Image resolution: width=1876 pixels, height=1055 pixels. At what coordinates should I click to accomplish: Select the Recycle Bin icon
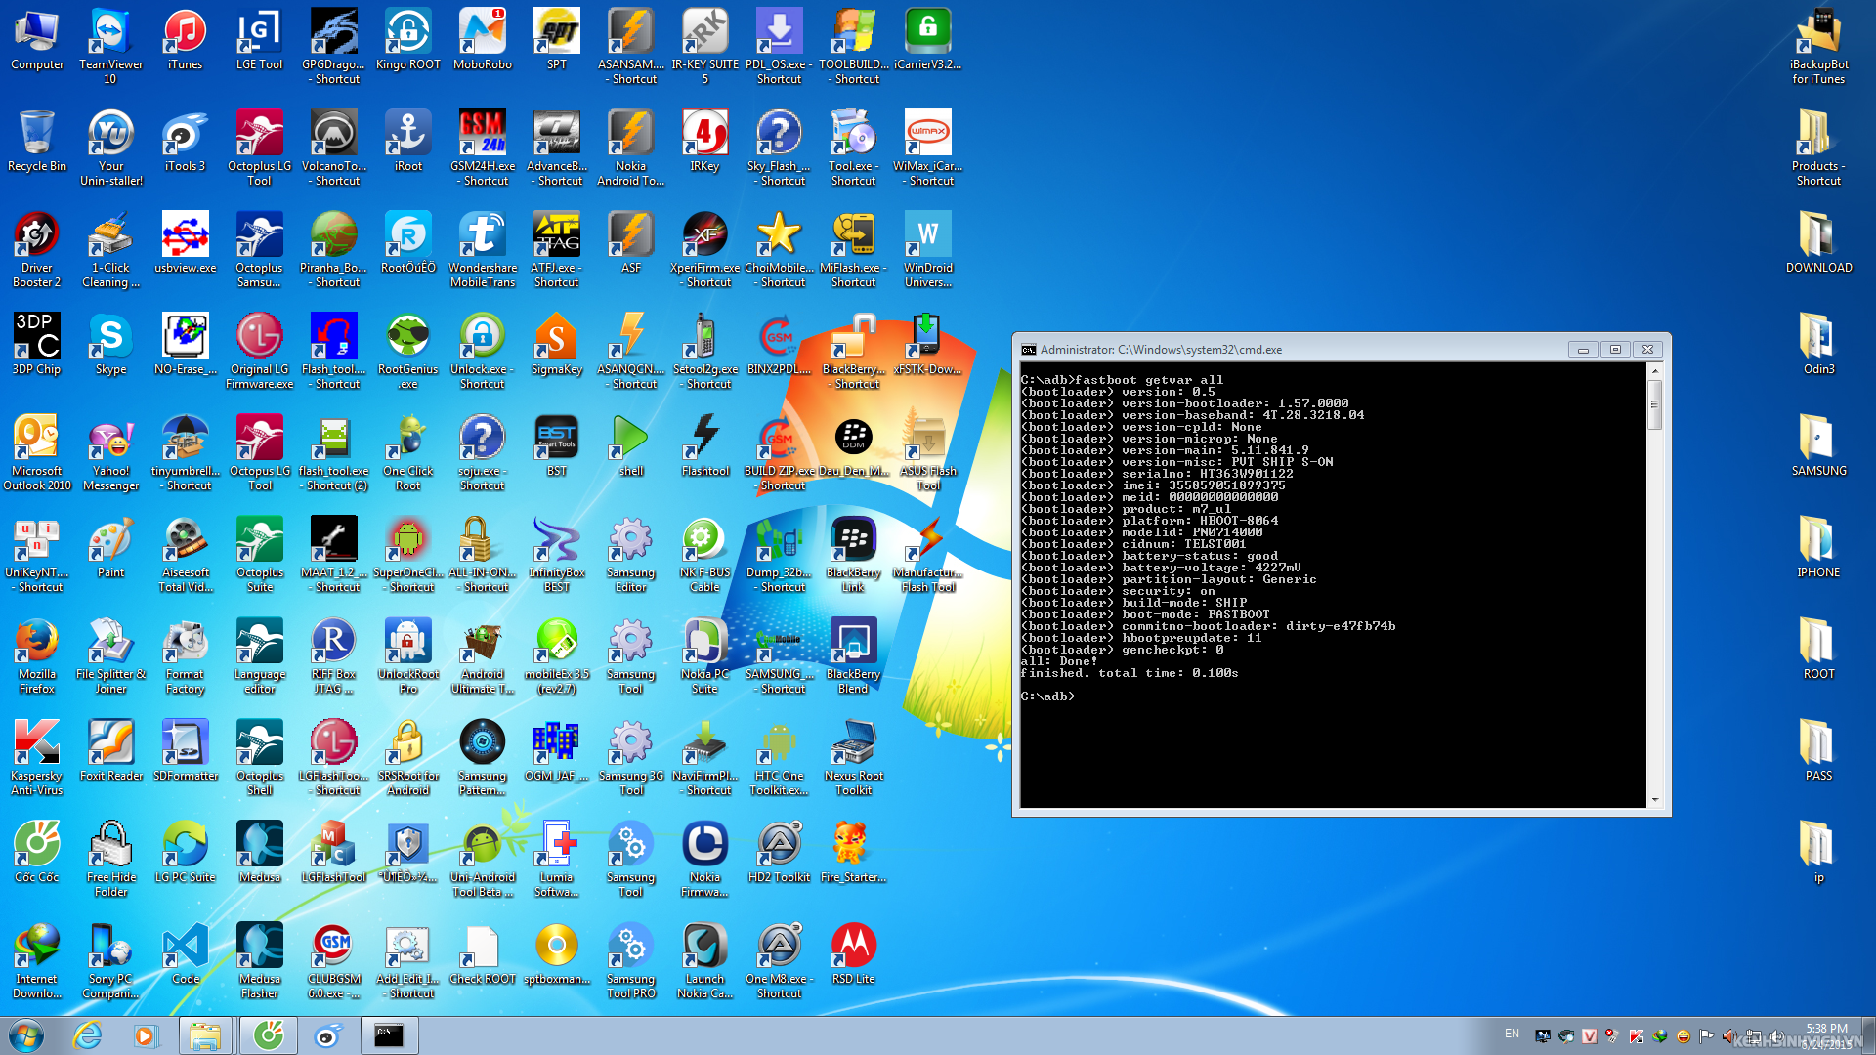[36, 141]
